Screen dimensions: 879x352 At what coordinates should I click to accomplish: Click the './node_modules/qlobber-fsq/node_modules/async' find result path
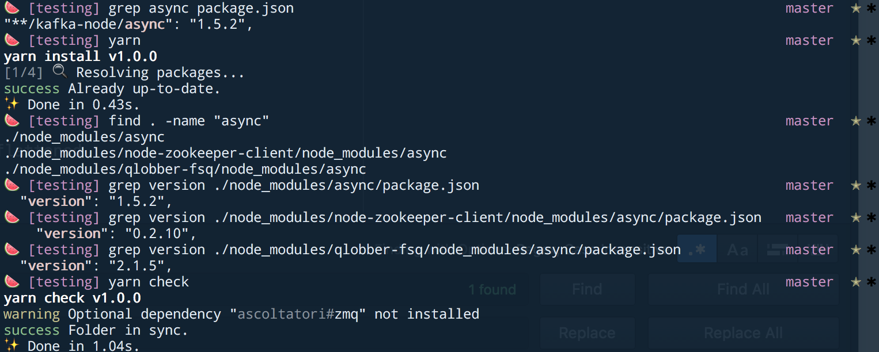coord(185,169)
